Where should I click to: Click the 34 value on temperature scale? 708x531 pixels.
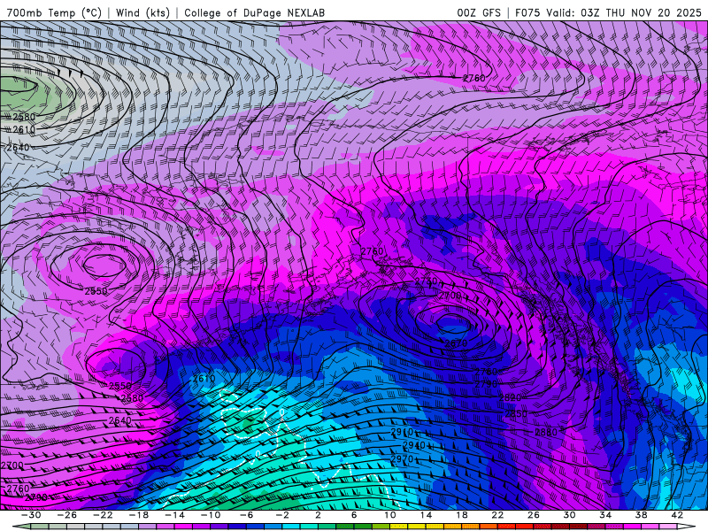click(605, 515)
